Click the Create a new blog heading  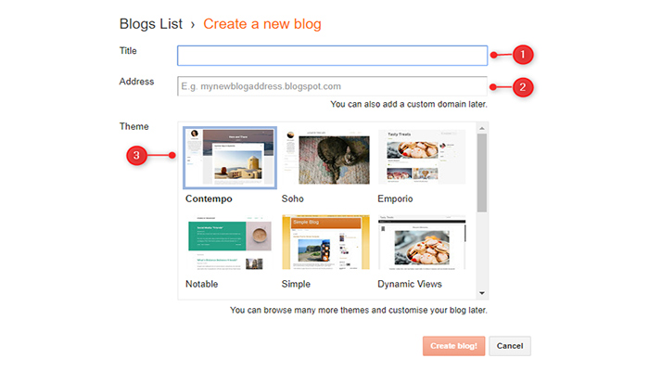pyautogui.click(x=262, y=24)
